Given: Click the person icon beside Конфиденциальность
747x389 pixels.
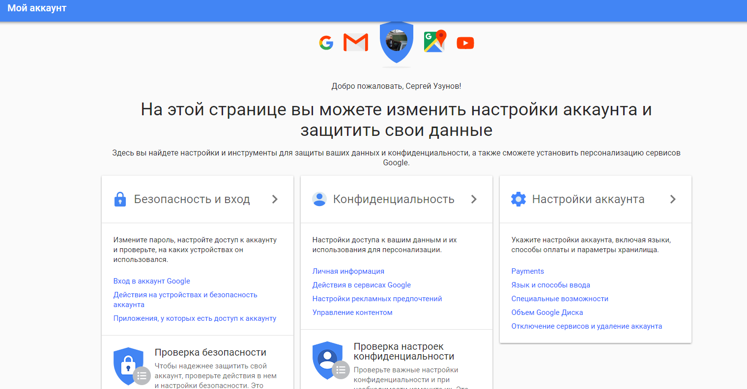Looking at the screenshot, I should (319, 199).
